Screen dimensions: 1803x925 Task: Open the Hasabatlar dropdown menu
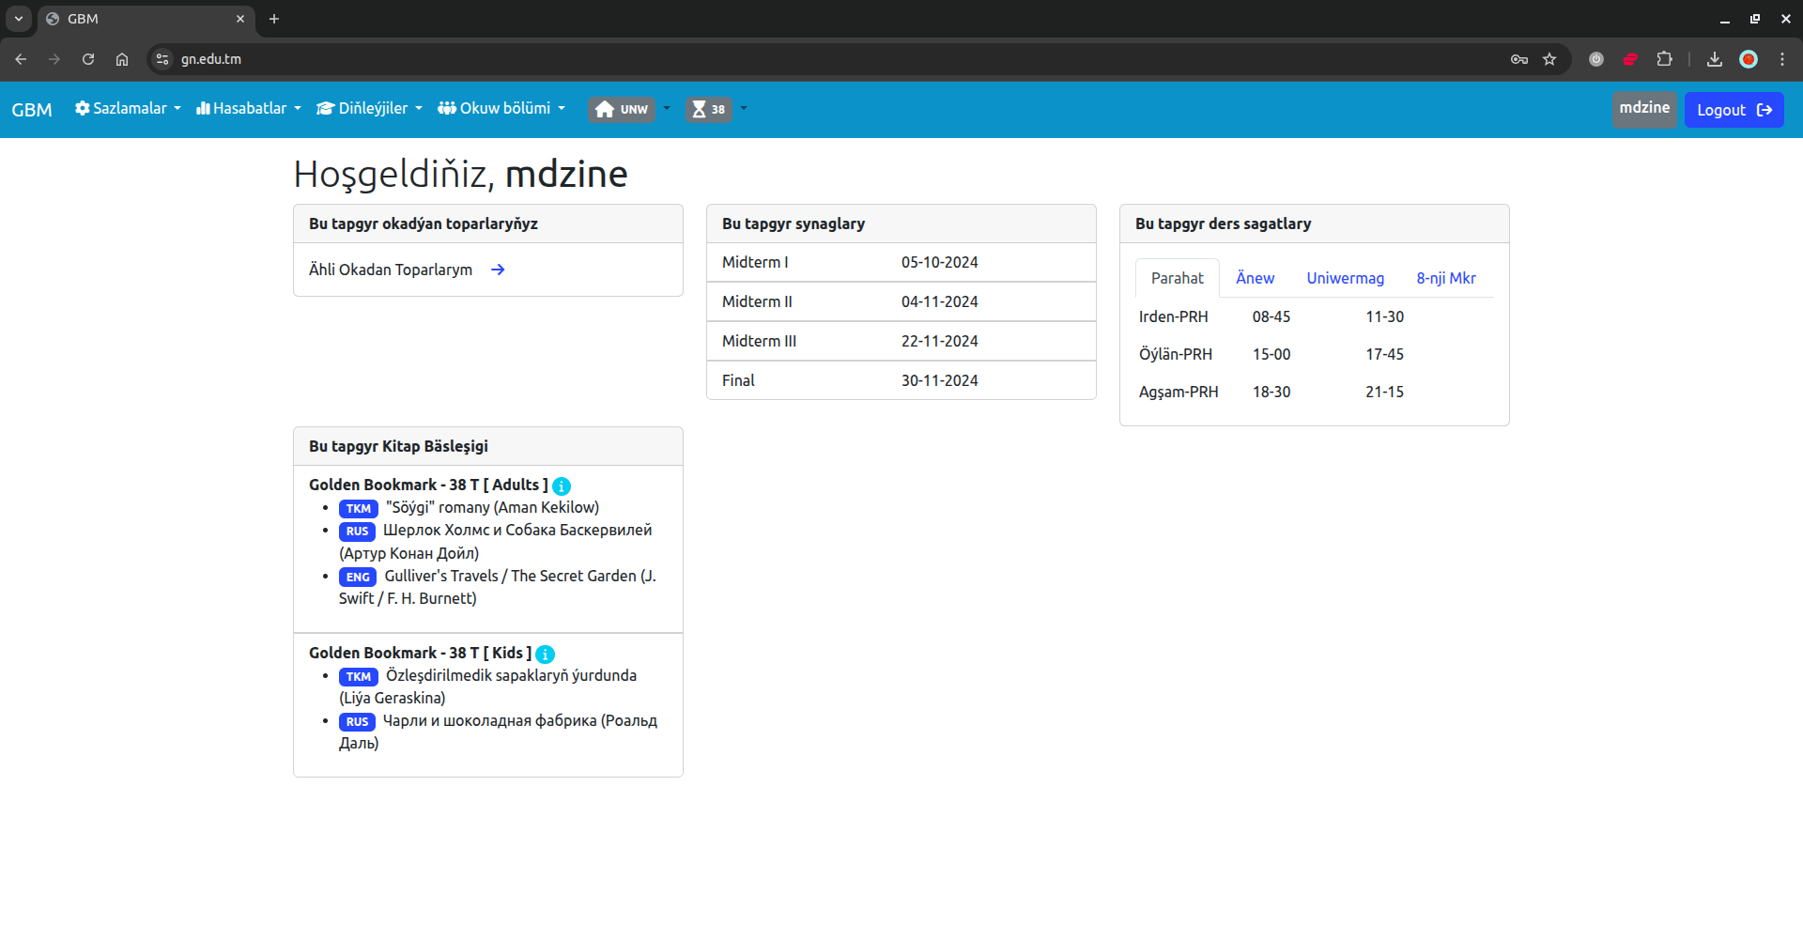point(249,109)
